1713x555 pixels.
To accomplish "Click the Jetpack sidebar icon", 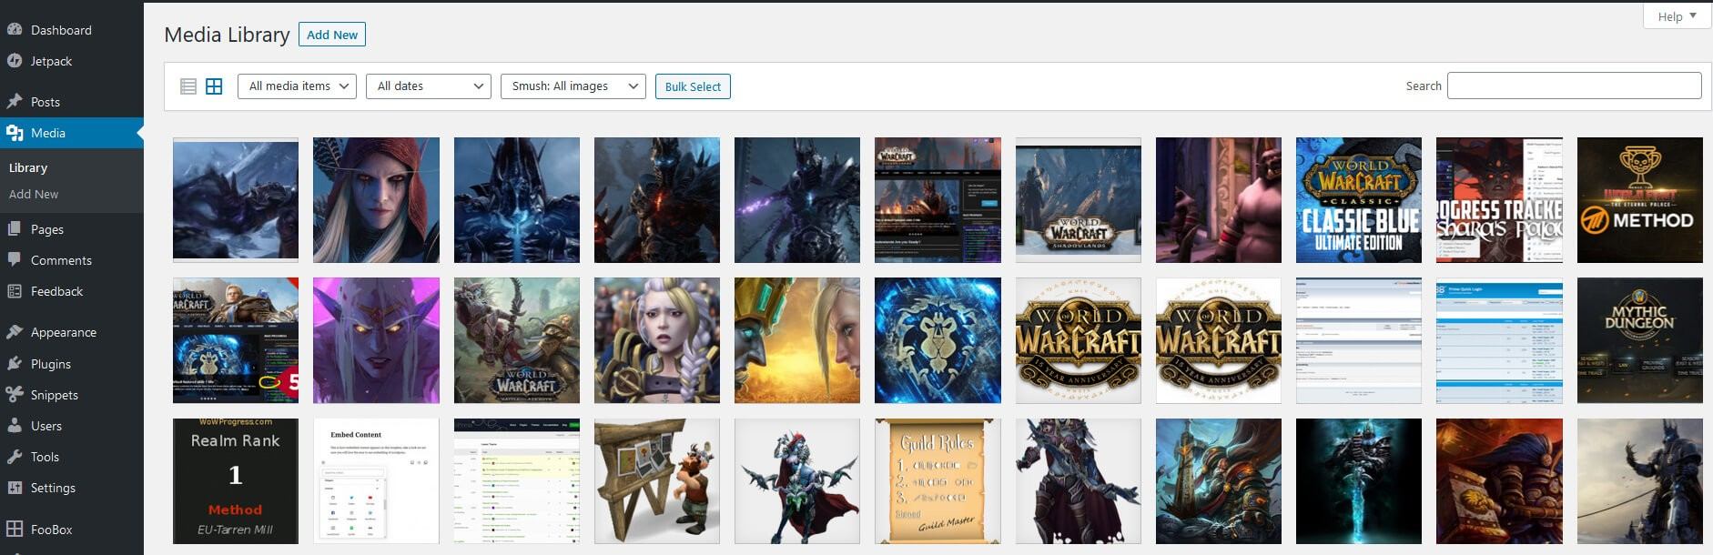I will pos(15,61).
